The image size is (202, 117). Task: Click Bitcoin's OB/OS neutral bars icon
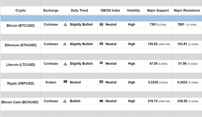[101, 25]
